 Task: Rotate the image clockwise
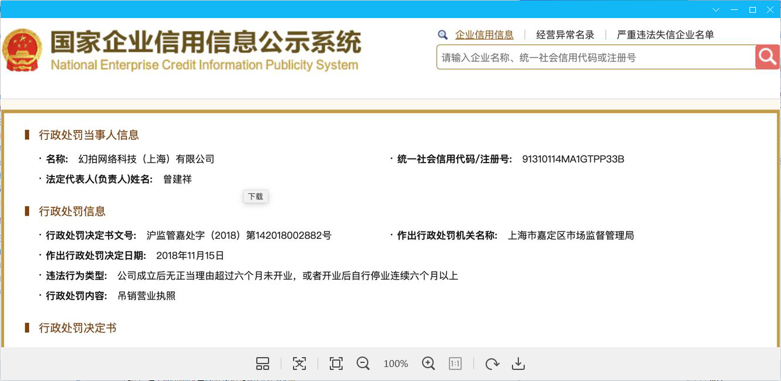[x=492, y=364]
